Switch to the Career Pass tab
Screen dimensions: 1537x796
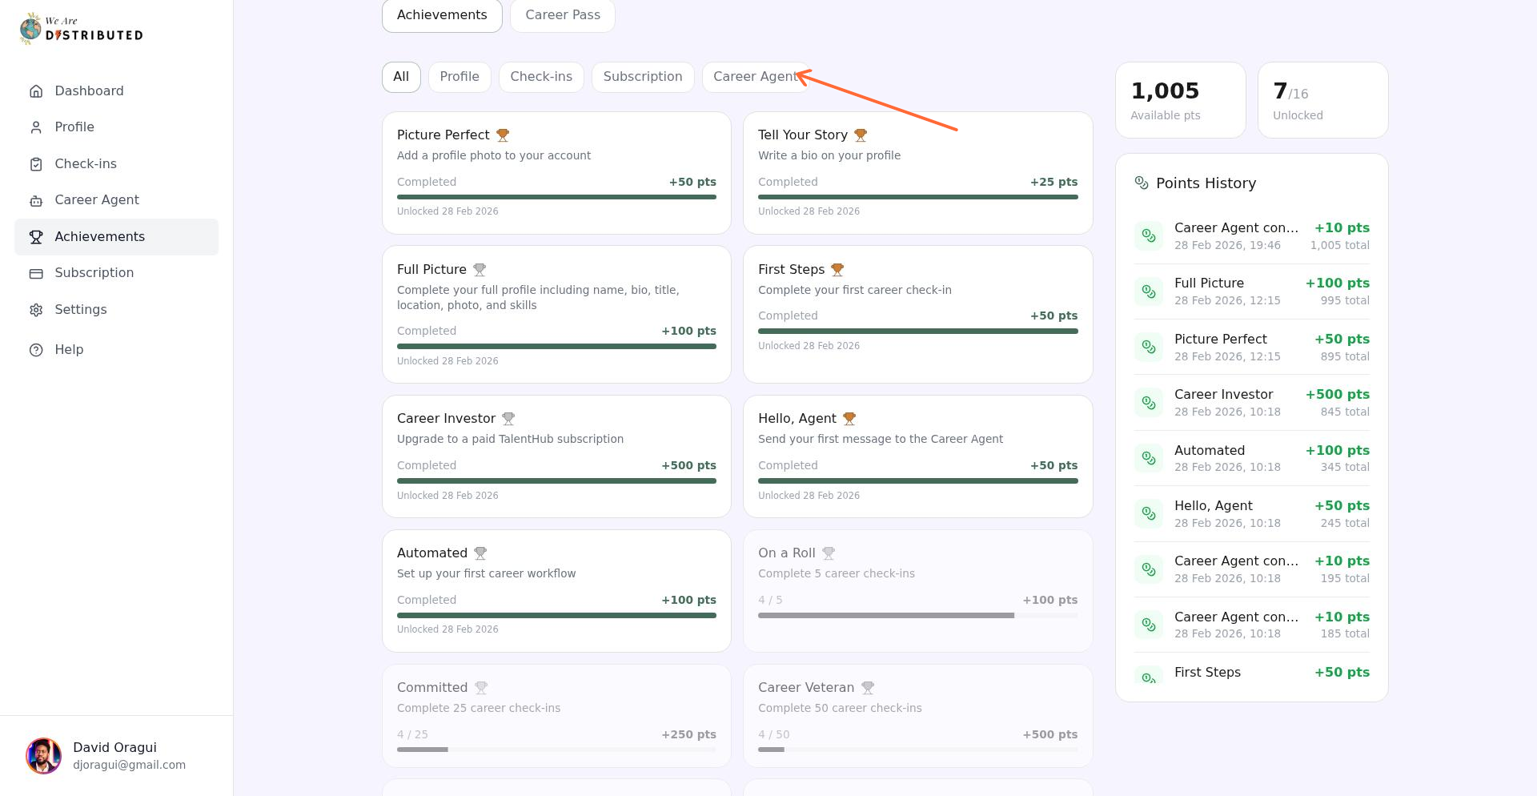coord(562,14)
